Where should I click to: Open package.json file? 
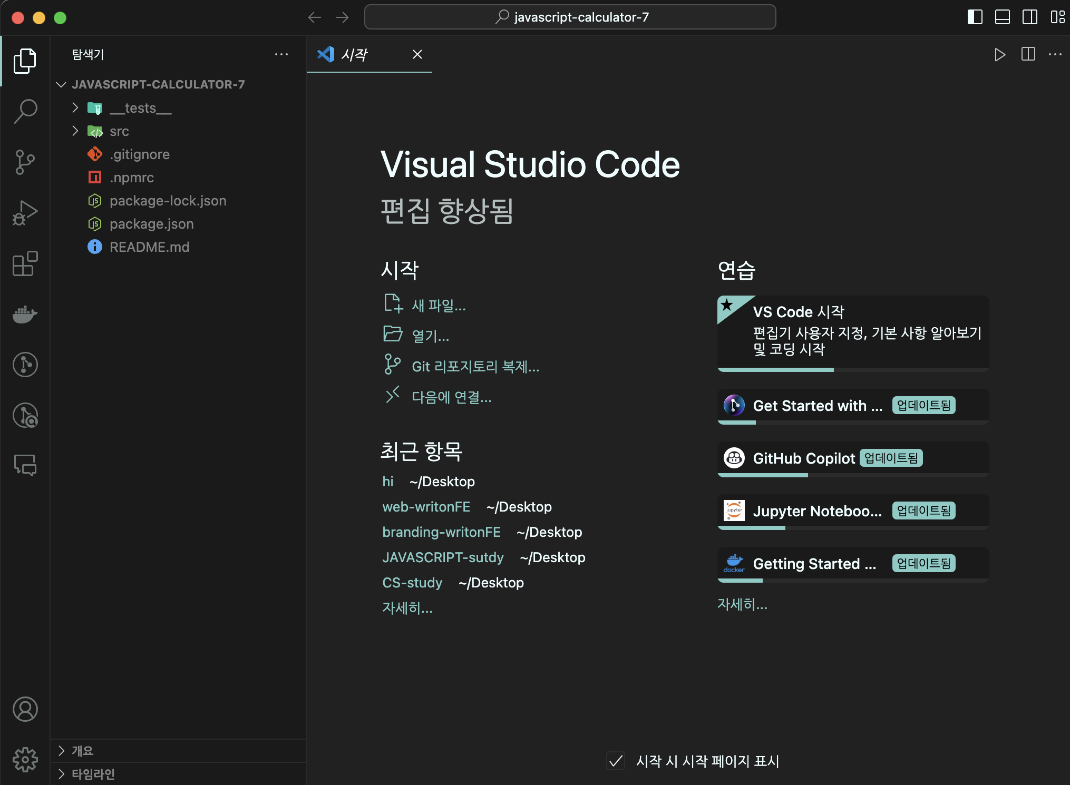(x=179, y=224)
